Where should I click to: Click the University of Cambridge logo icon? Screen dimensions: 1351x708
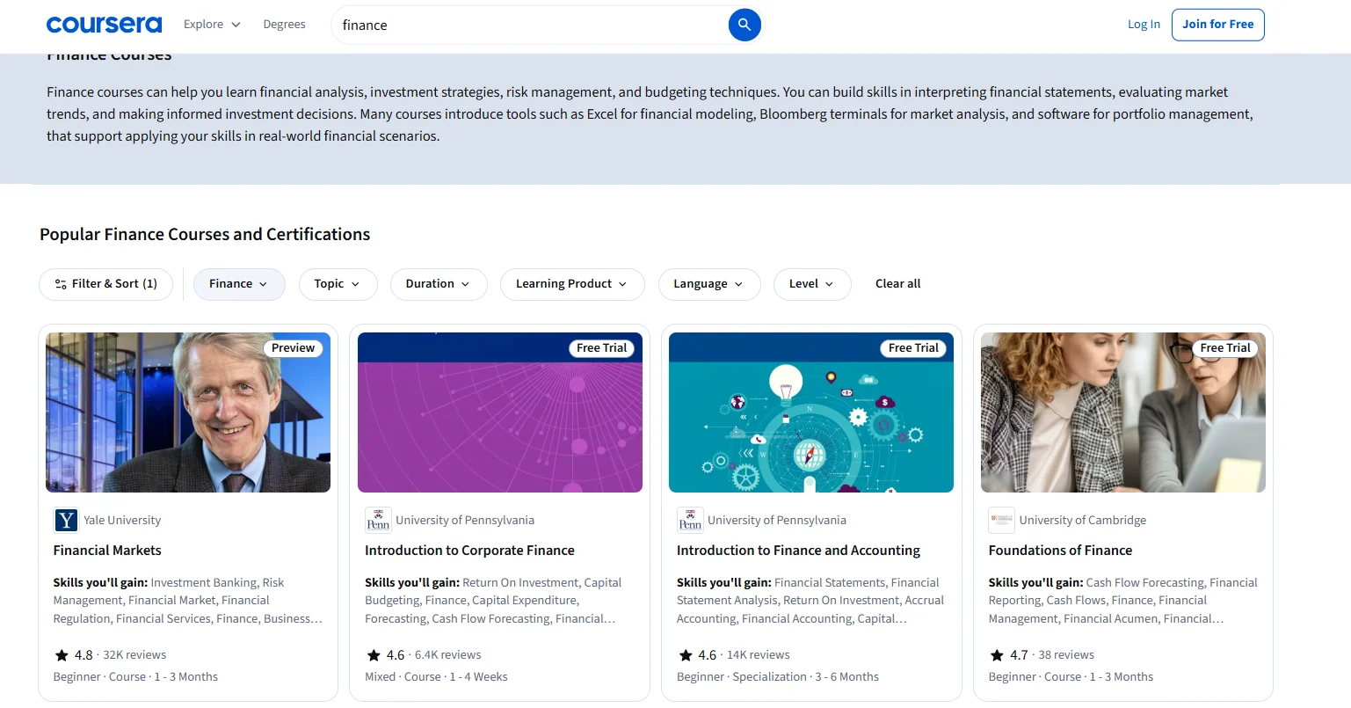coord(1001,521)
